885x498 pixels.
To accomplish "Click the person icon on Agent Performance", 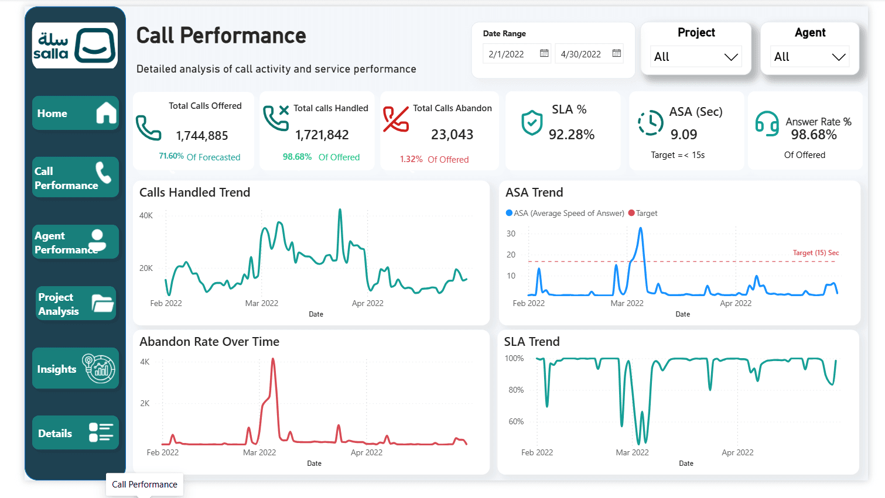I will coord(98,240).
